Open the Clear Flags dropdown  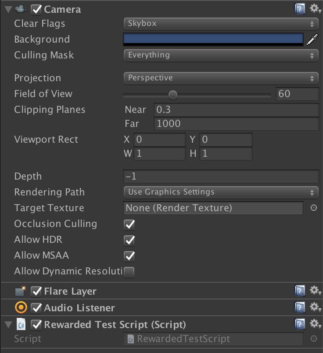click(221, 24)
